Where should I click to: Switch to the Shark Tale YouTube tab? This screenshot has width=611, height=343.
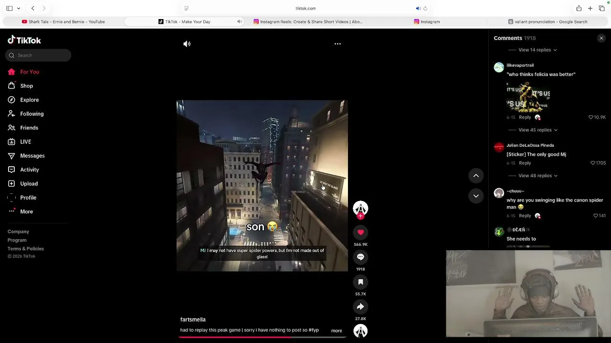pos(63,22)
